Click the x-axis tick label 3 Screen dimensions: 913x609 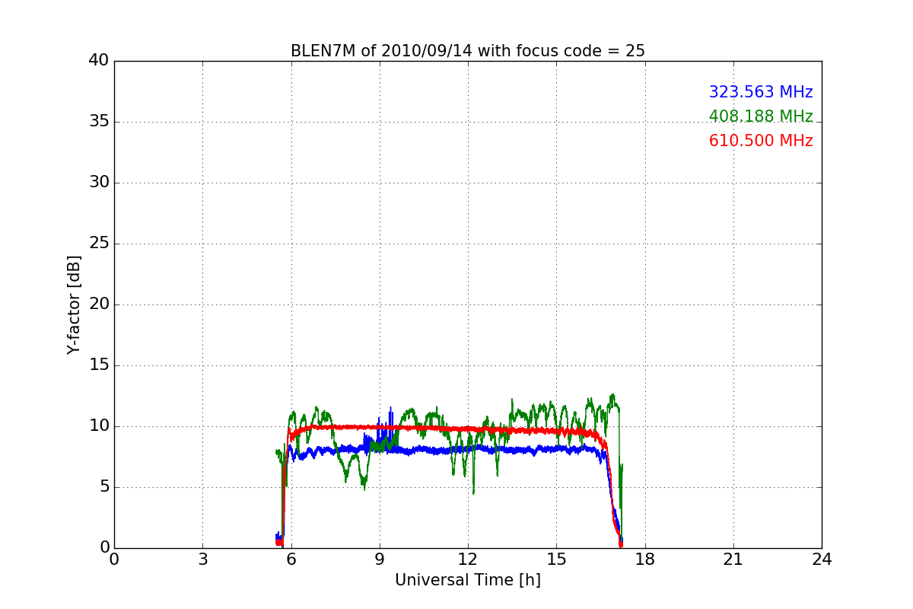202,560
